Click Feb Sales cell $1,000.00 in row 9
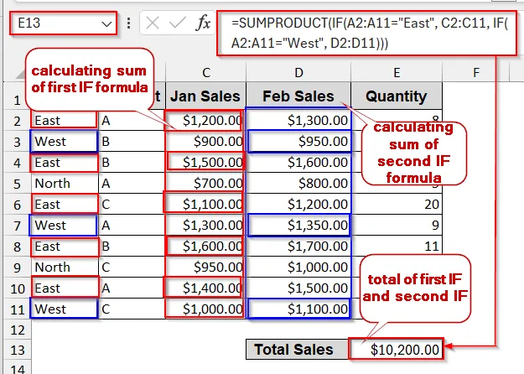The width and height of the screenshot is (524, 374). [298, 267]
